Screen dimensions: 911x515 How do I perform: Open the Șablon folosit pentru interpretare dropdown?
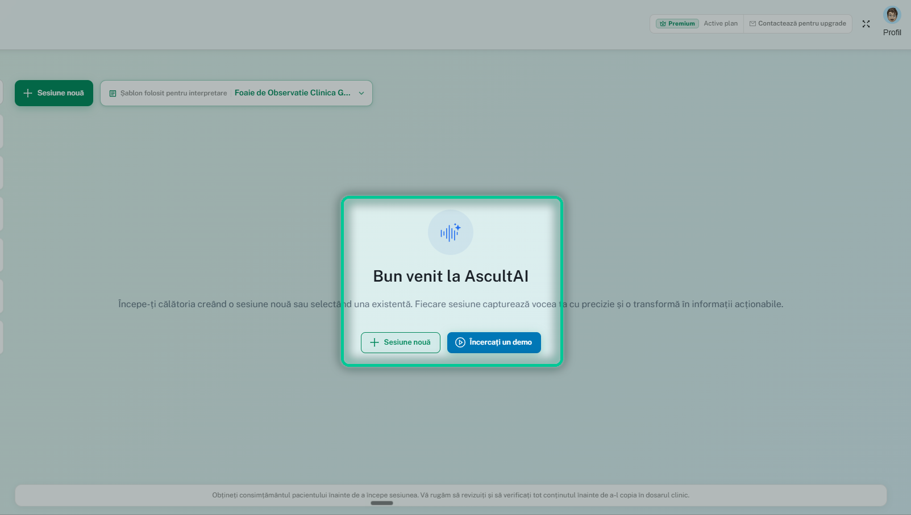(236, 93)
